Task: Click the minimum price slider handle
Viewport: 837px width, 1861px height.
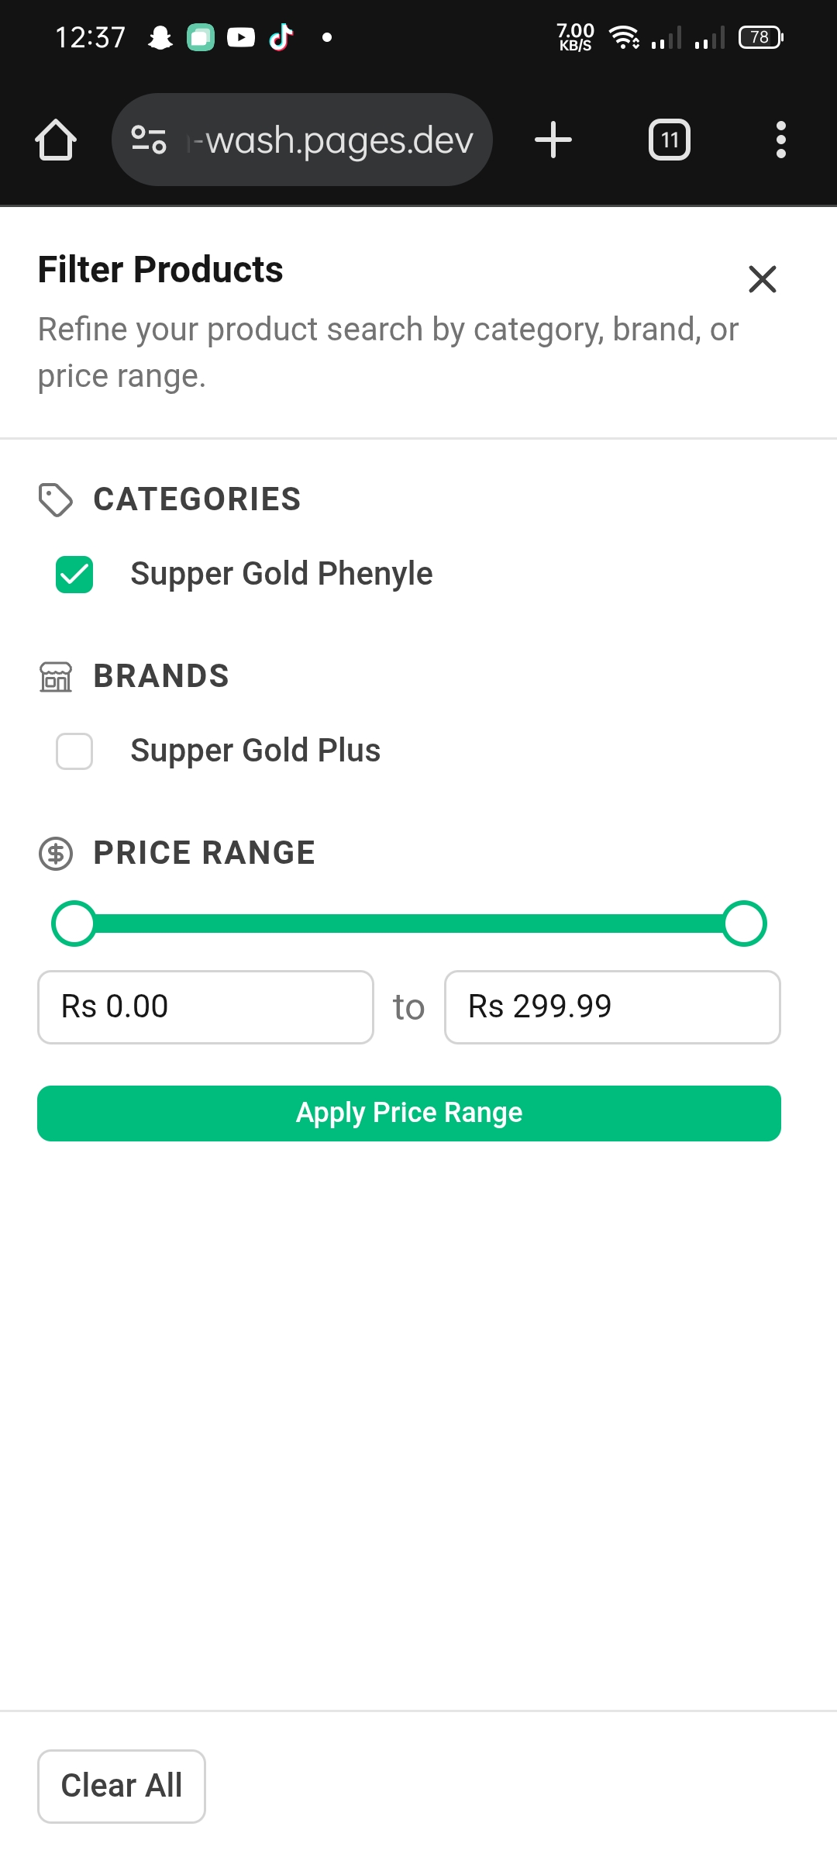Action: pyautogui.click(x=74, y=924)
